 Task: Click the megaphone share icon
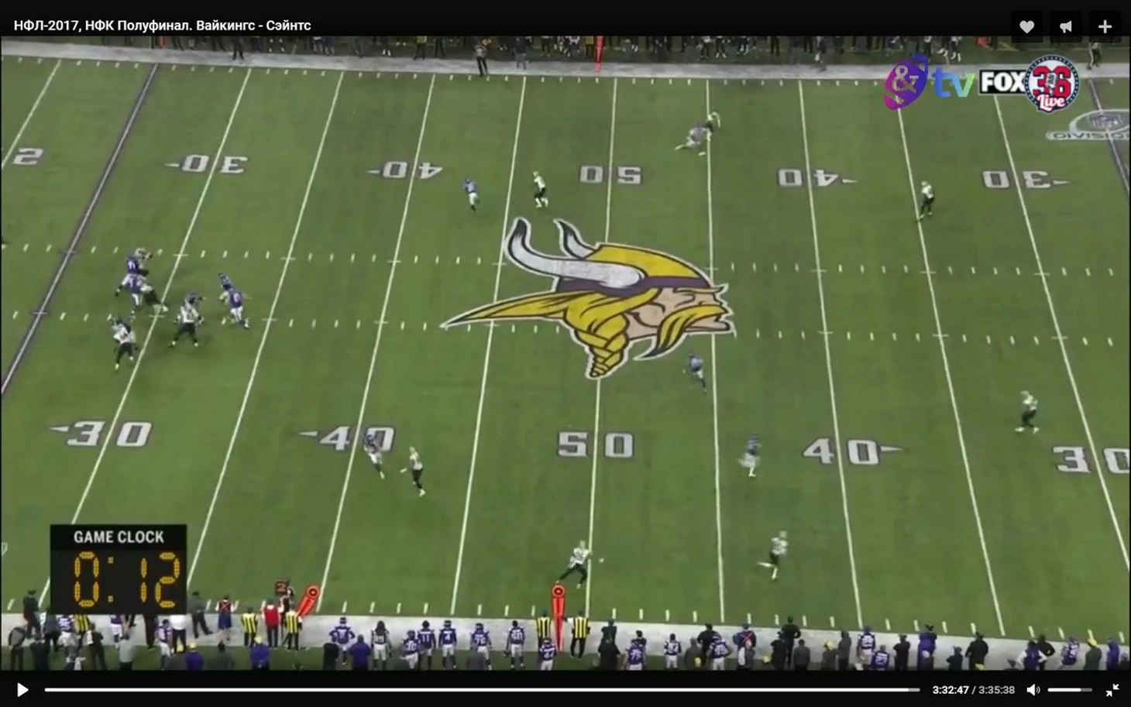pyautogui.click(x=1066, y=26)
